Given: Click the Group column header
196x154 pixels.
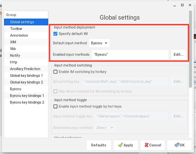Looking at the screenshot, I should 26,15.
